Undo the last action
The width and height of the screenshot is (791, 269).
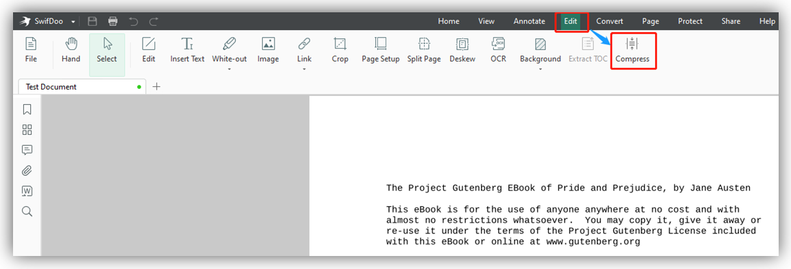tap(133, 21)
